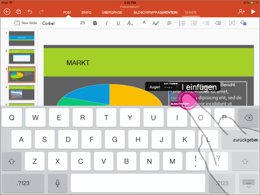
Task: Toggle bold formatting
Action: coord(95,23)
